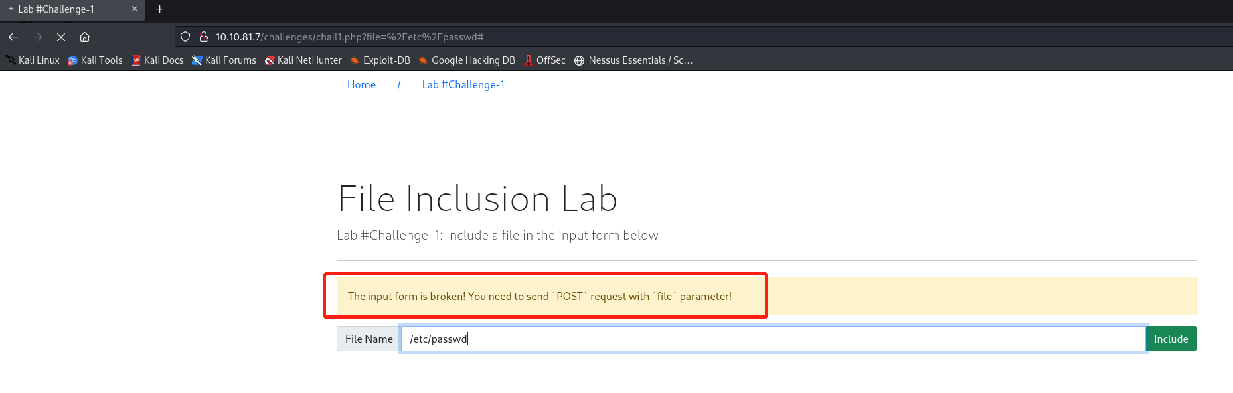Open the Kali Tools bookmark
This screenshot has height=393, width=1233.
tap(96, 60)
